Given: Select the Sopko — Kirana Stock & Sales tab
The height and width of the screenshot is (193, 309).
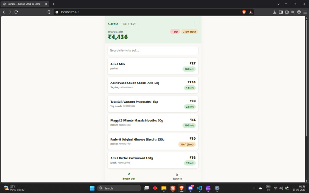Looking at the screenshot, I should 25,4.
